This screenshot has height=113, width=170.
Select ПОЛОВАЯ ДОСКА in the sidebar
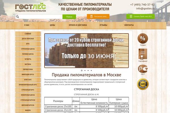pyautogui.click(x=28, y=54)
